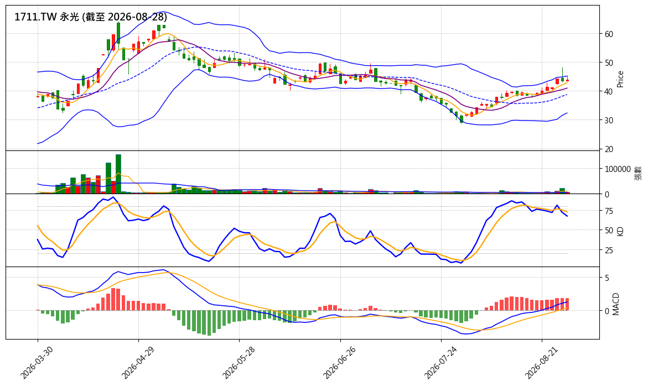Select the 30 tick on the Price axis
Image resolution: width=648 pixels, height=386 pixels.
point(609,120)
